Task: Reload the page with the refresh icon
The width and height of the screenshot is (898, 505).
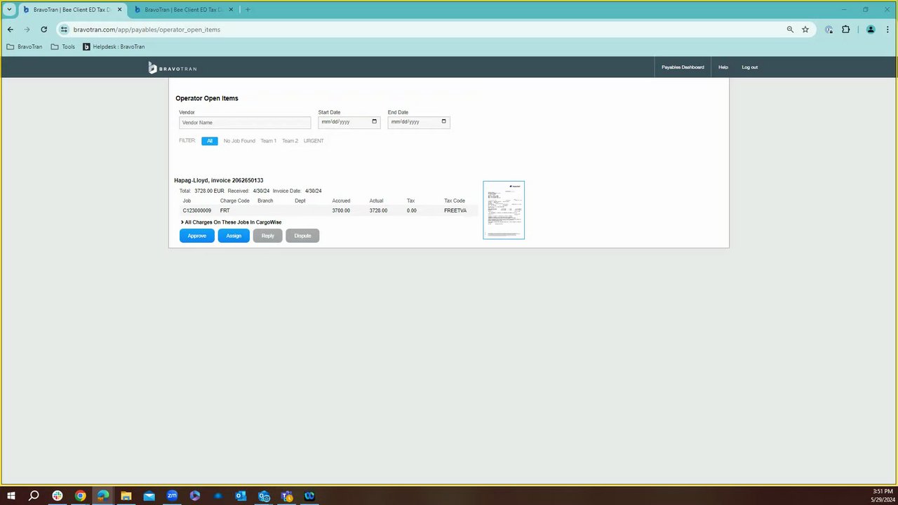Action: (43, 29)
